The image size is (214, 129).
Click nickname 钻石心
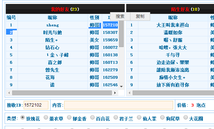52,47
